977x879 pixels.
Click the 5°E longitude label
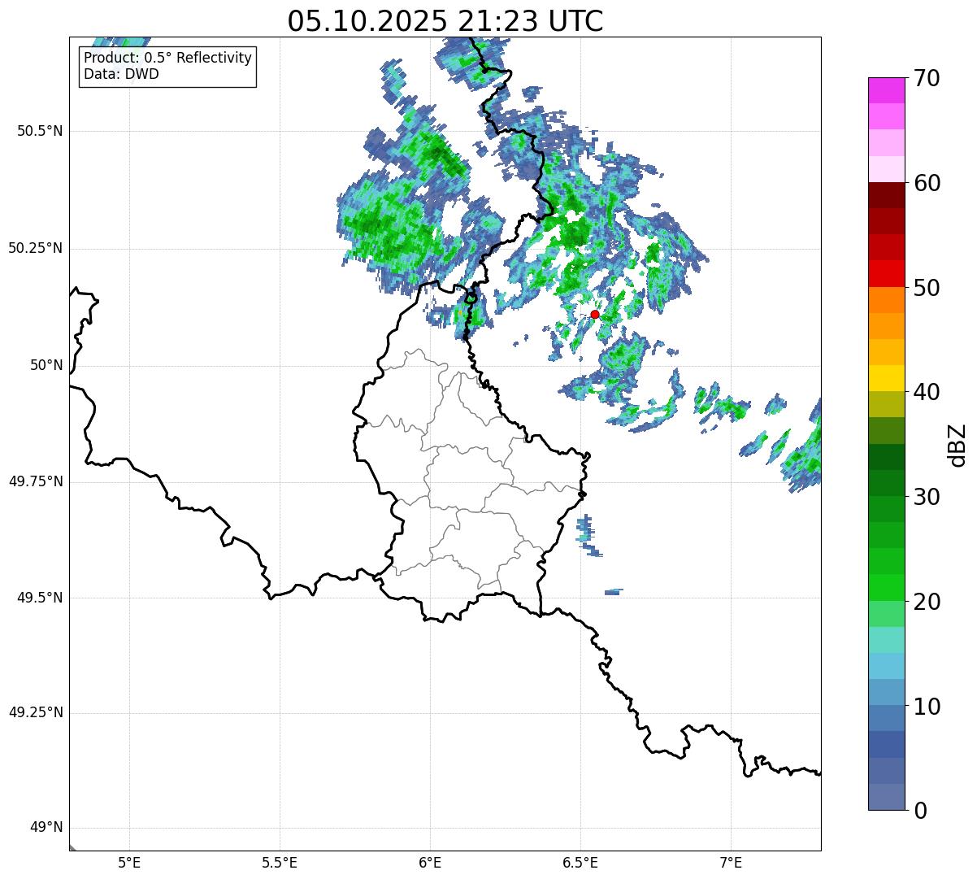[129, 862]
